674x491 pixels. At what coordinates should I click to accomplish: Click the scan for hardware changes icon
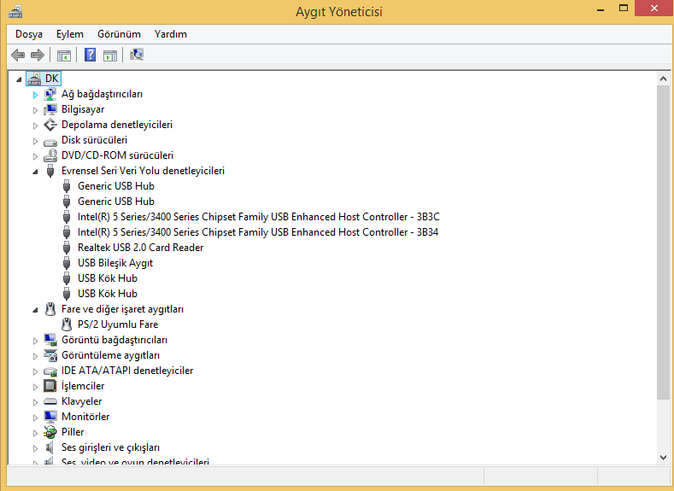click(x=137, y=55)
